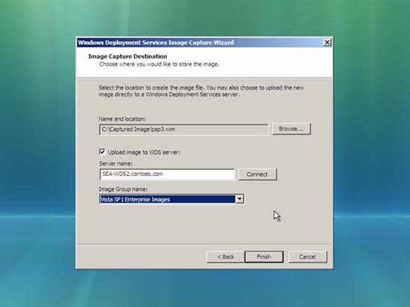Close the Image Capture Wizard window
This screenshot has height=307, width=410.
click(327, 42)
